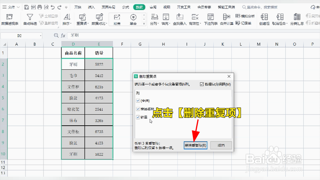Switch to the 视图 (View) tab
The height and width of the screenshot is (180, 320).
167,7
